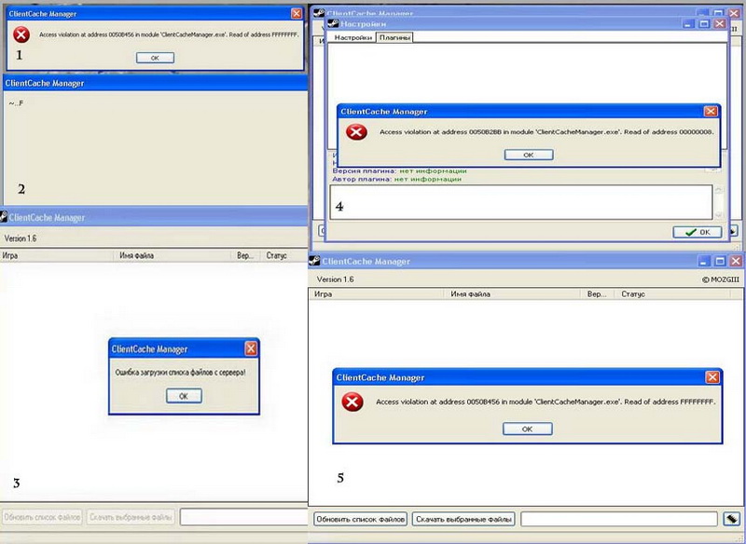Click OK in the 'Ошибка загрузки списка файлов' dialog
The height and width of the screenshot is (544, 746).
[x=183, y=395]
